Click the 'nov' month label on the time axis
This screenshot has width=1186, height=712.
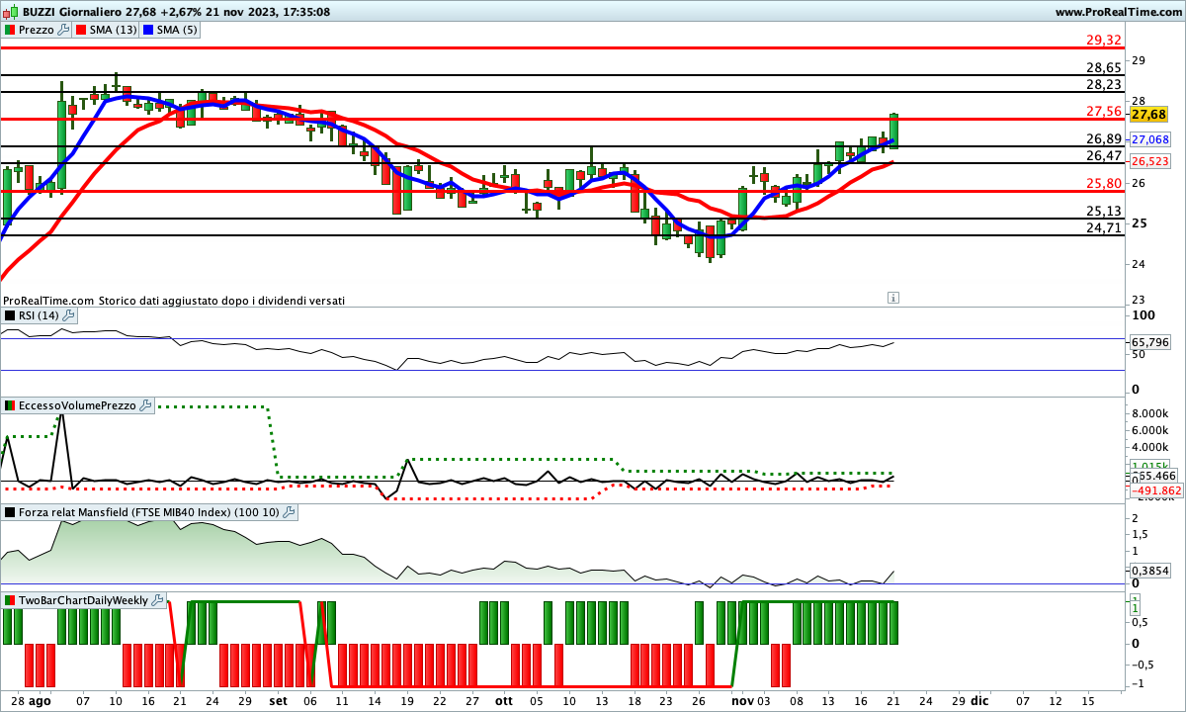[x=742, y=699]
